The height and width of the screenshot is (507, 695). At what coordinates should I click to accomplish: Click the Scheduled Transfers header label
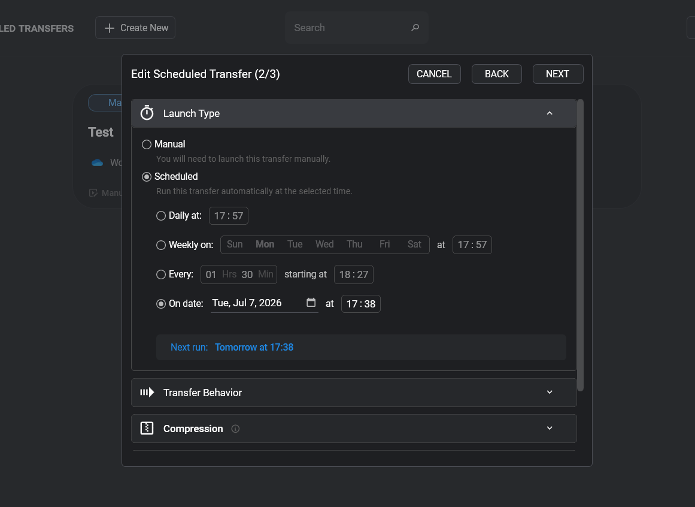[x=37, y=28]
